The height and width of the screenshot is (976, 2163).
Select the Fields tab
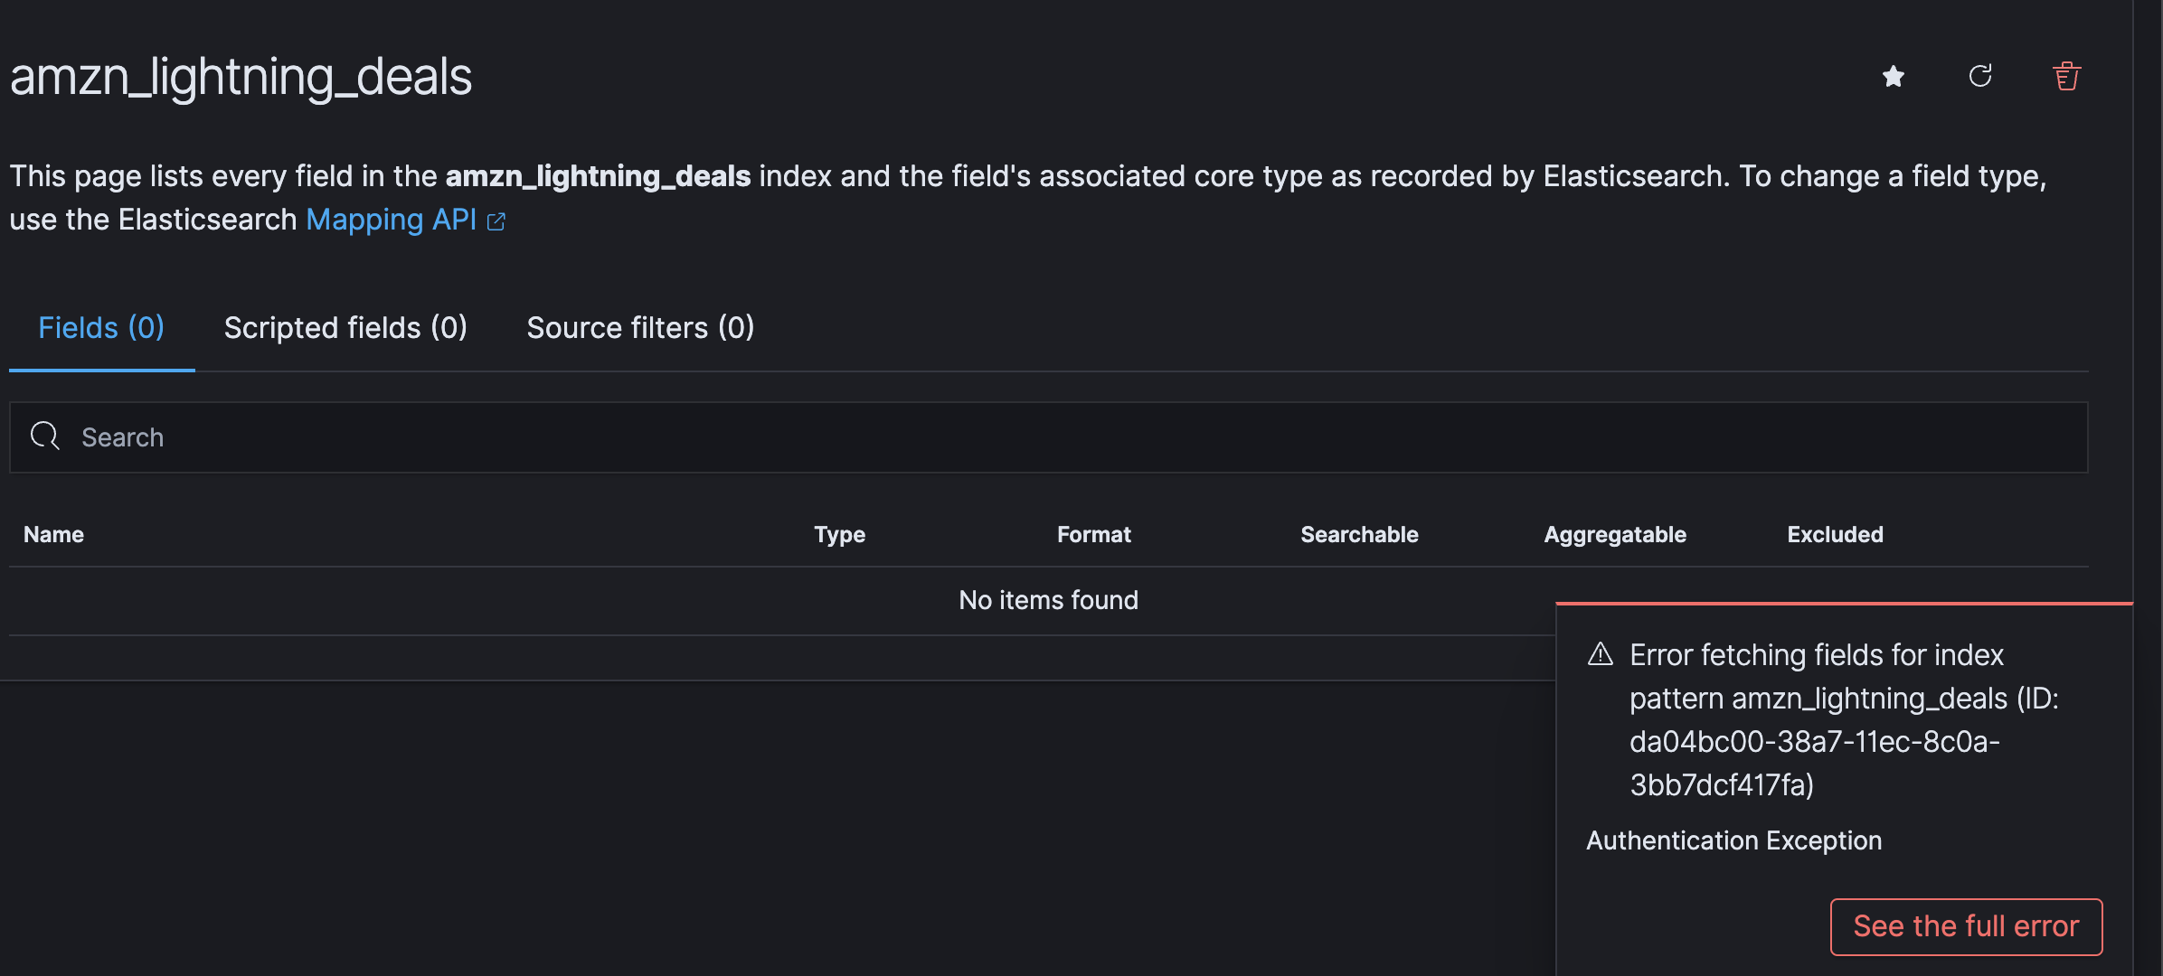pyautogui.click(x=100, y=327)
